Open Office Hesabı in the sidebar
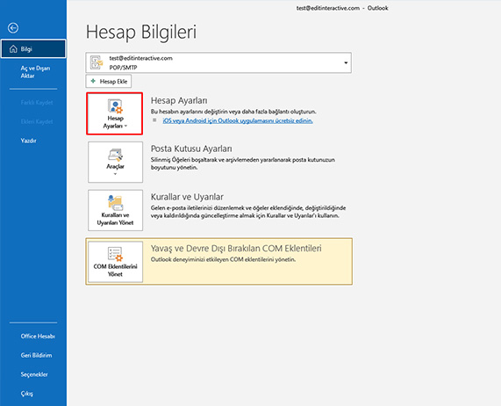Screen dimensions: 501x406 pyautogui.click(x=38, y=337)
